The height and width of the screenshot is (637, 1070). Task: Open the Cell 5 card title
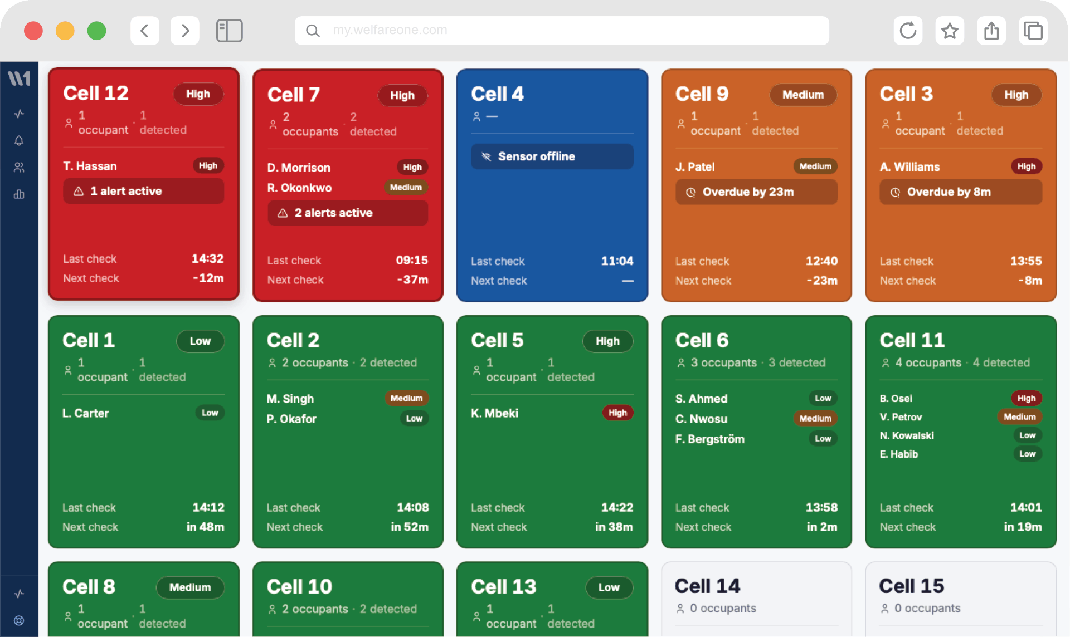click(498, 341)
